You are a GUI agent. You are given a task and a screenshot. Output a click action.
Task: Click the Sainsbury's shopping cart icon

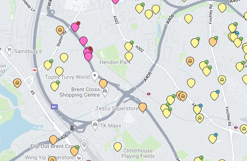tap(9, 51)
